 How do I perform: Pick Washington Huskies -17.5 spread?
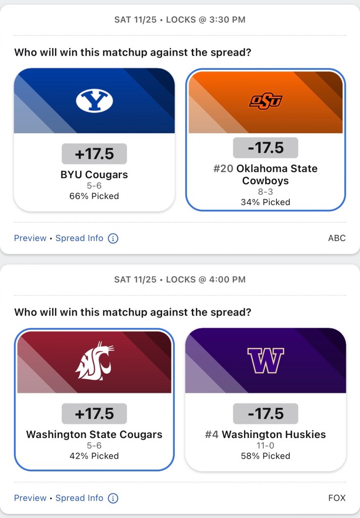[265, 414]
